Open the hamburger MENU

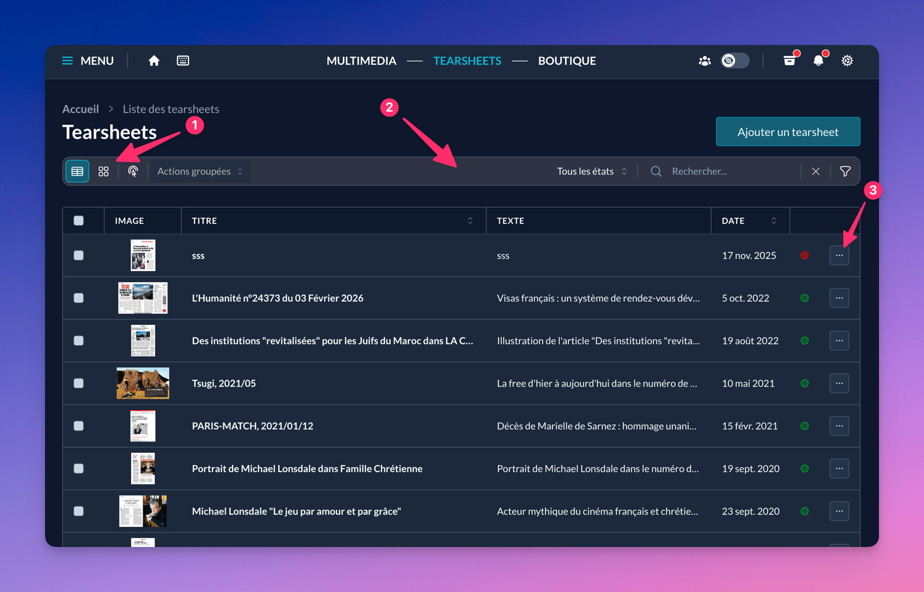[88, 61]
